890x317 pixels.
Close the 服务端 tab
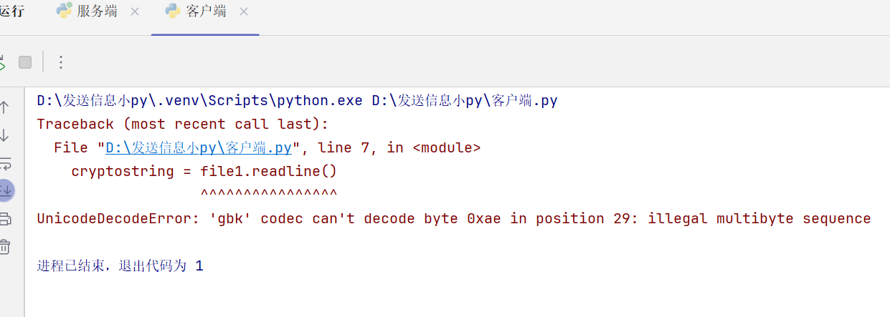(x=135, y=11)
